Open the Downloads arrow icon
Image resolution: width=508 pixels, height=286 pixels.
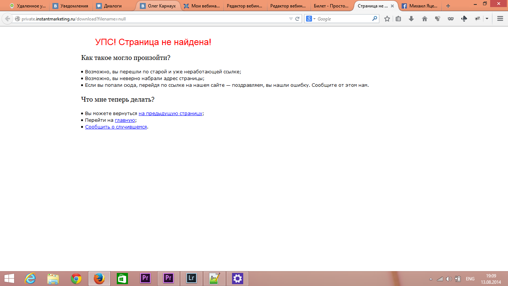(411, 19)
